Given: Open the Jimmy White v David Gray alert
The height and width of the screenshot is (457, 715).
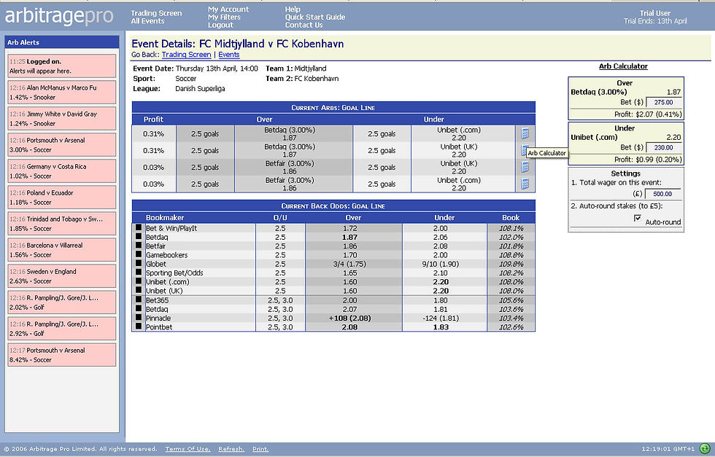Looking at the screenshot, I should pos(61,119).
